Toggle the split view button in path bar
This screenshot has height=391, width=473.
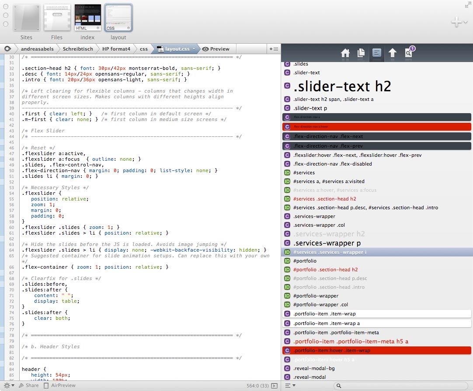click(274, 49)
